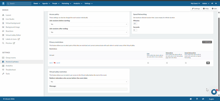The image size is (220, 101).
Task: Open the List C link
Action: point(51,63)
